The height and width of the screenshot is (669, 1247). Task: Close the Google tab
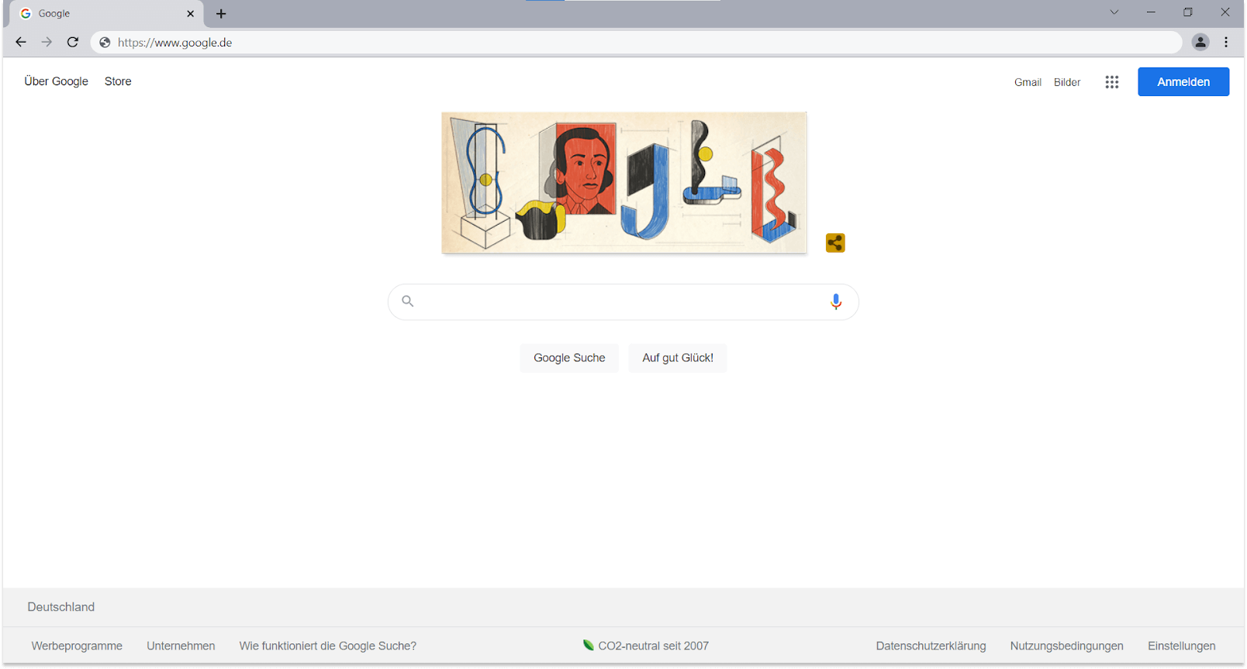191,14
